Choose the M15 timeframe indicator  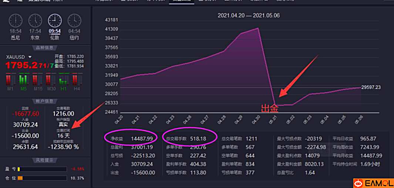click(37, 79)
